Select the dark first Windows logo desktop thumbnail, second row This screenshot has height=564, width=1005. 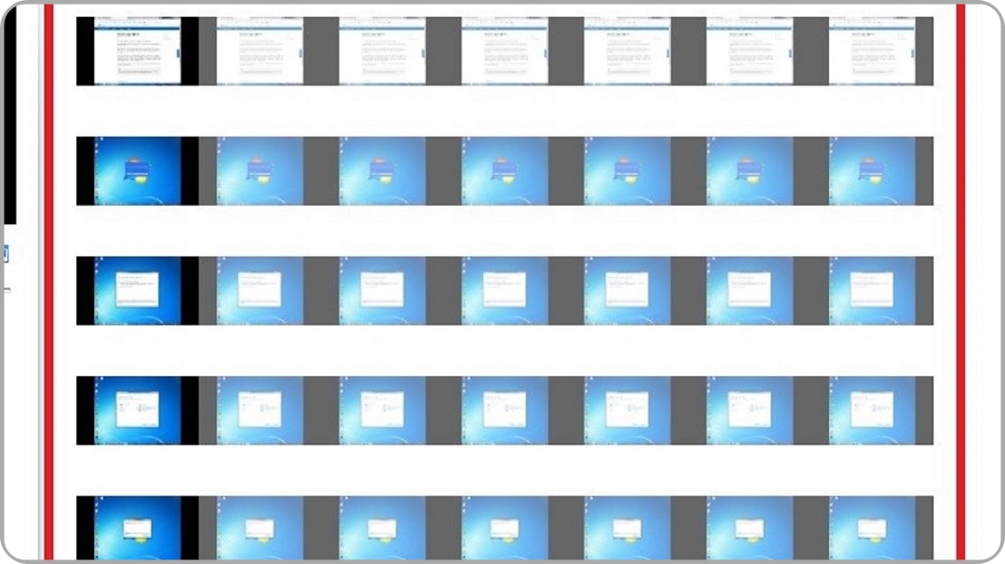click(138, 170)
